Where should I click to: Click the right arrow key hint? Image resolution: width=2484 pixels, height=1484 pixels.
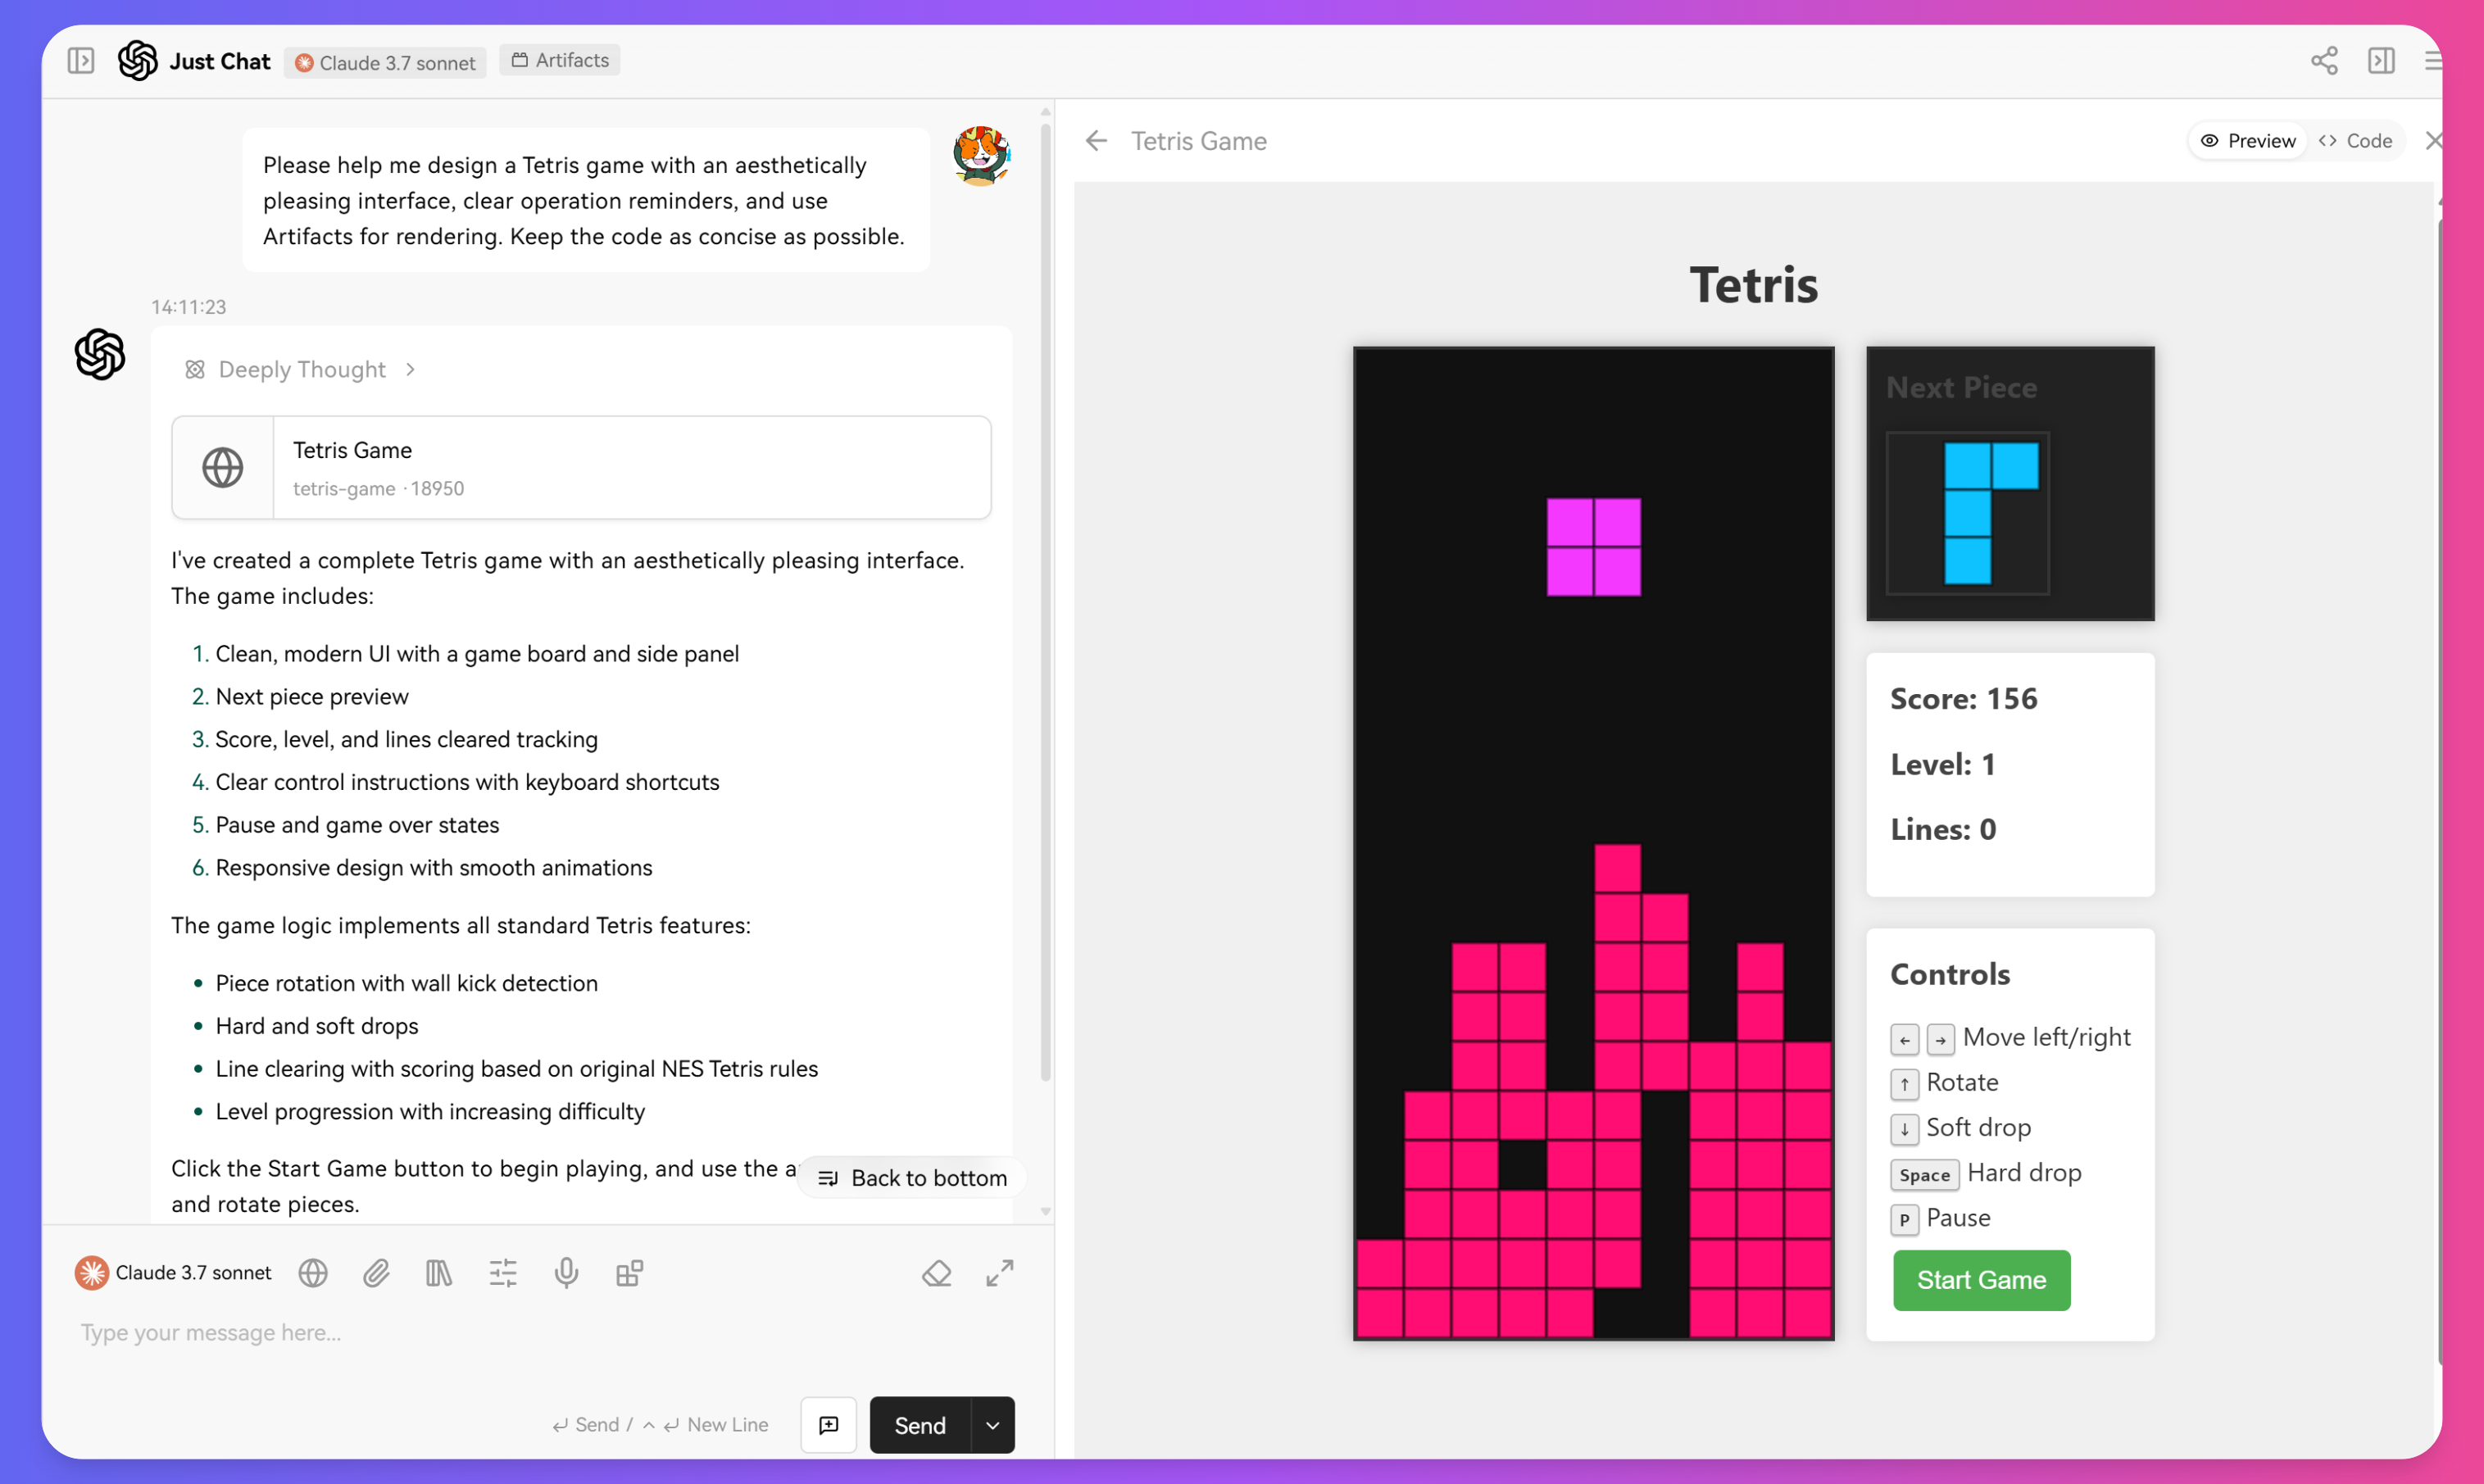[x=1941, y=1039]
